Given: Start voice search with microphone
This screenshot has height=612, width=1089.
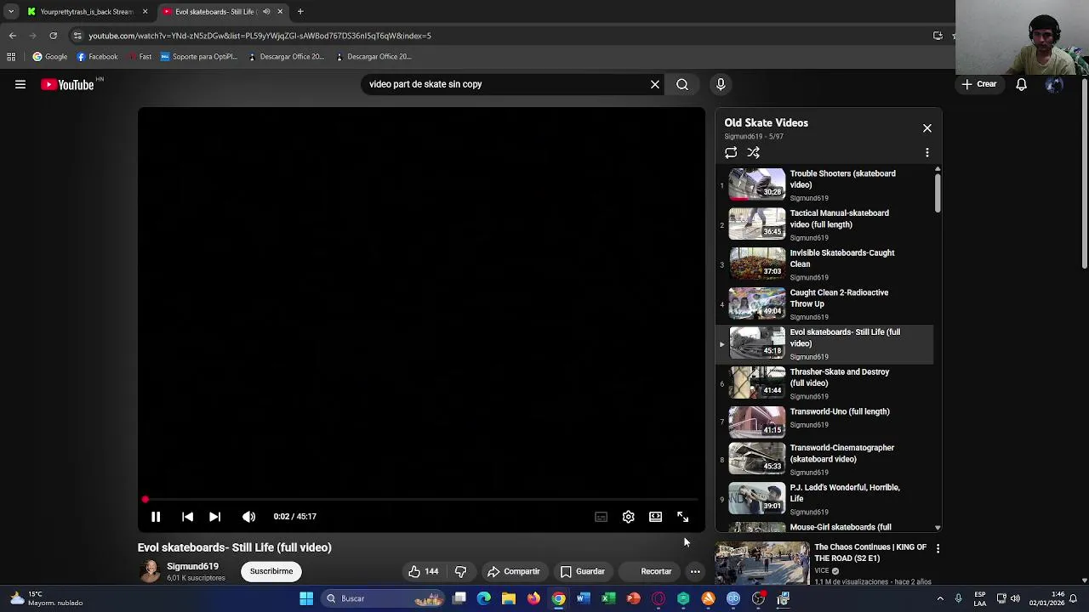Looking at the screenshot, I should pos(721,84).
